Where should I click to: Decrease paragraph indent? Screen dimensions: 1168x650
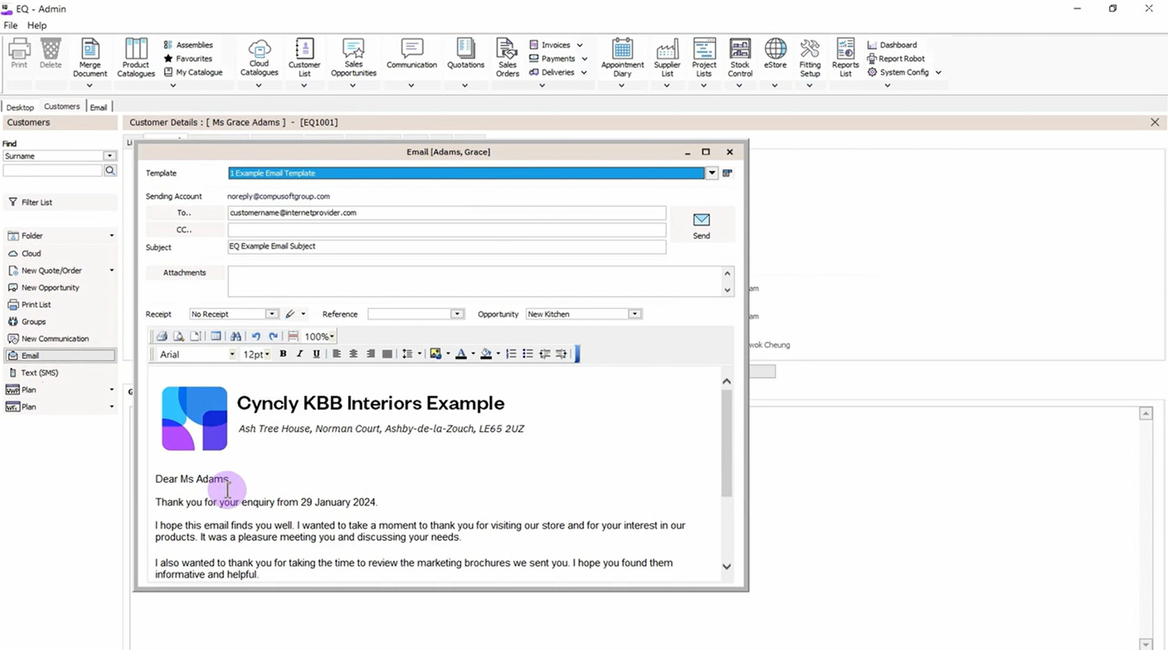point(544,354)
